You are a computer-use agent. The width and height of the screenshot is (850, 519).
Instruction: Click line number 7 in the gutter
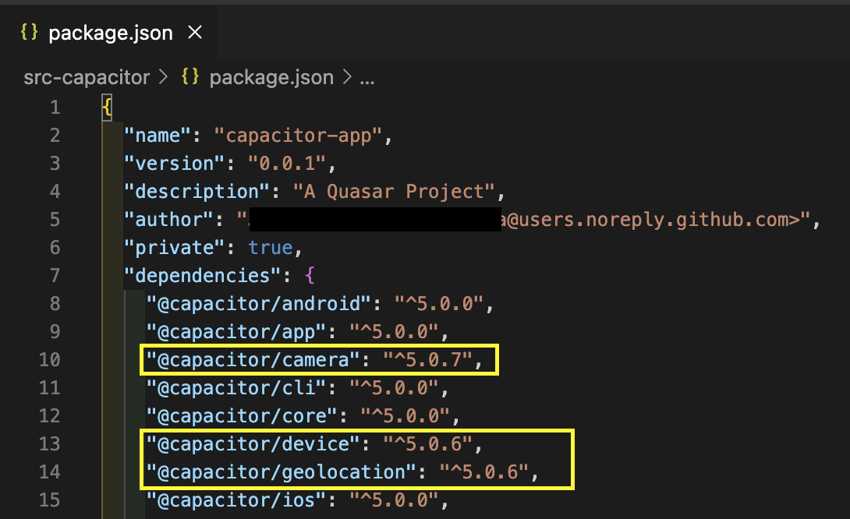[55, 275]
